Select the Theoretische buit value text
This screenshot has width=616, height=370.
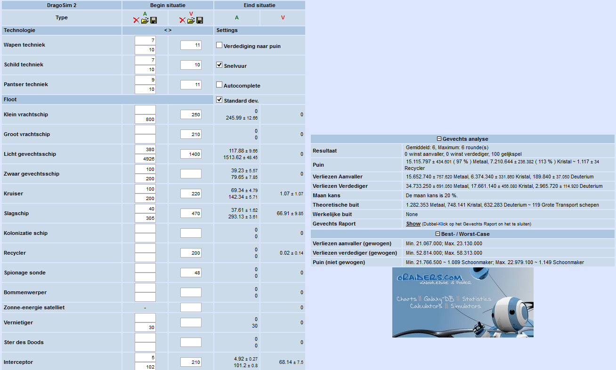point(503,205)
